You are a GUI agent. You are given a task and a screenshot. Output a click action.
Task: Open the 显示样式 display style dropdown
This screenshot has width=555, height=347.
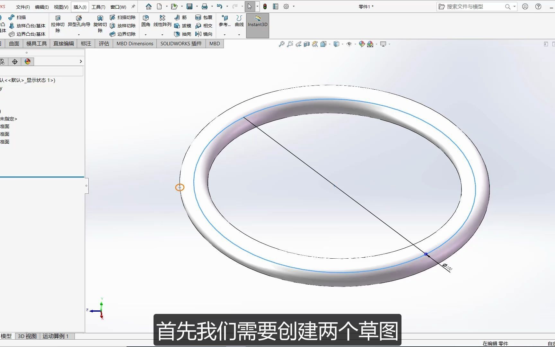pyautogui.click(x=337, y=44)
